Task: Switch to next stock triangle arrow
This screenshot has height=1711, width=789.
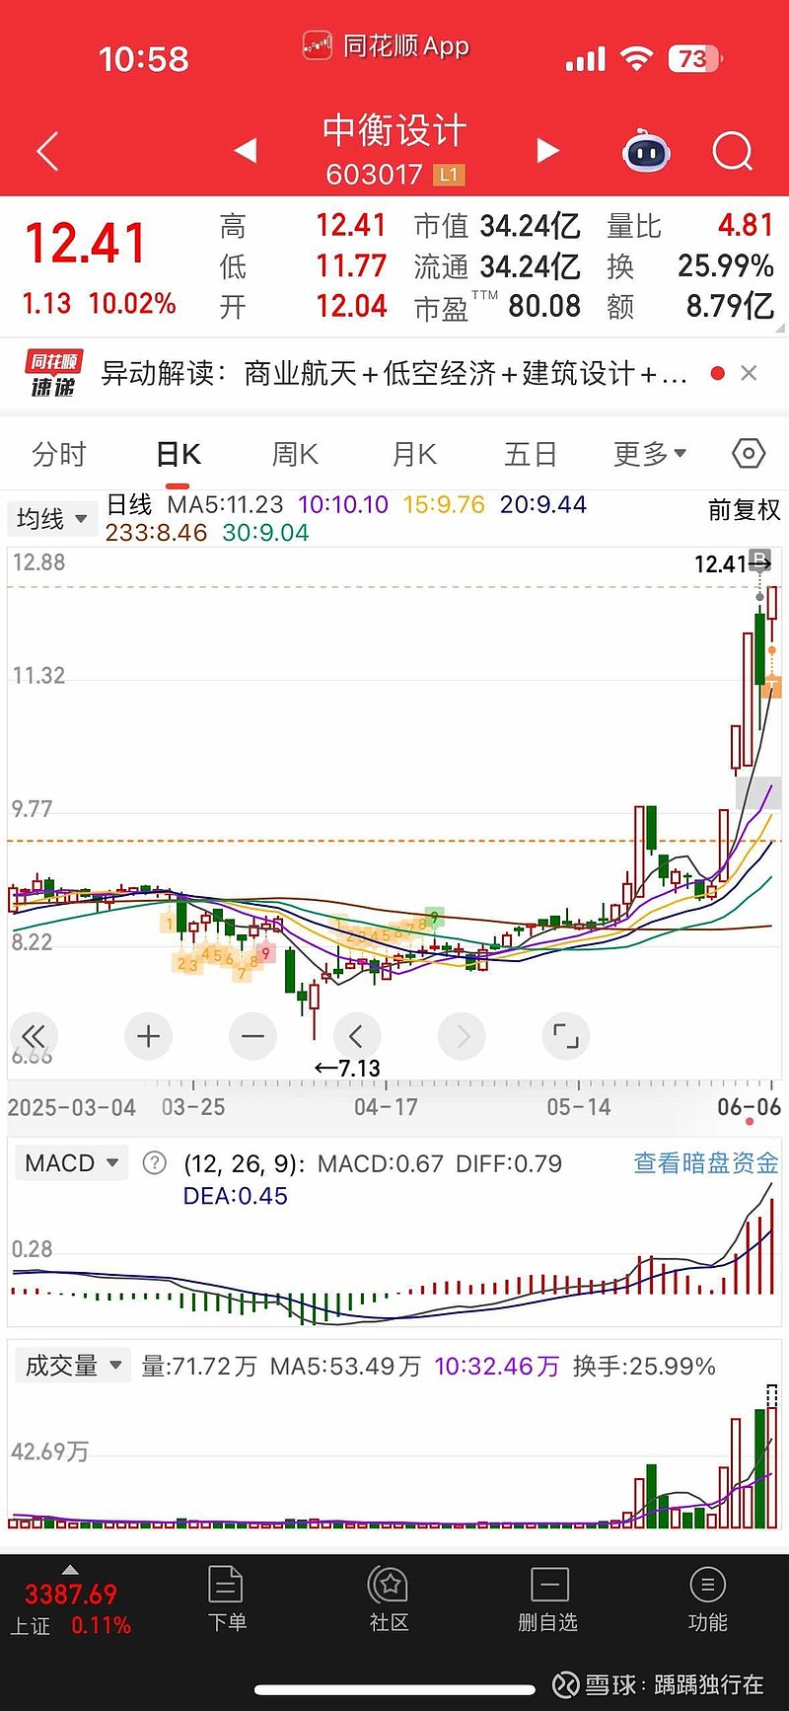Action: (547, 150)
